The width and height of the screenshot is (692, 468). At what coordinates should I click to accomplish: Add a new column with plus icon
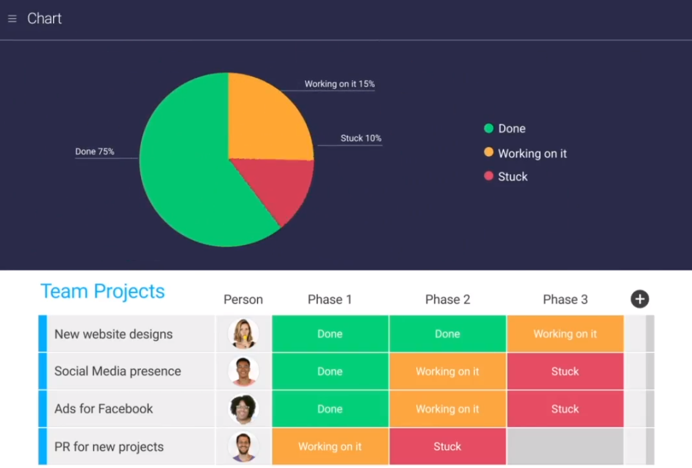tap(639, 299)
